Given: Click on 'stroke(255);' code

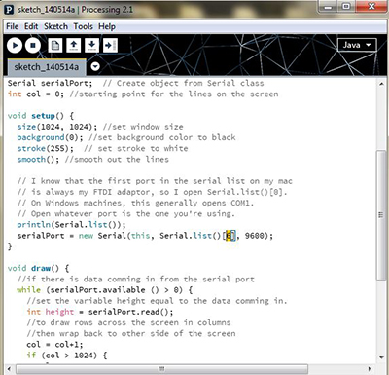Looking at the screenshot, I should tap(45, 148).
